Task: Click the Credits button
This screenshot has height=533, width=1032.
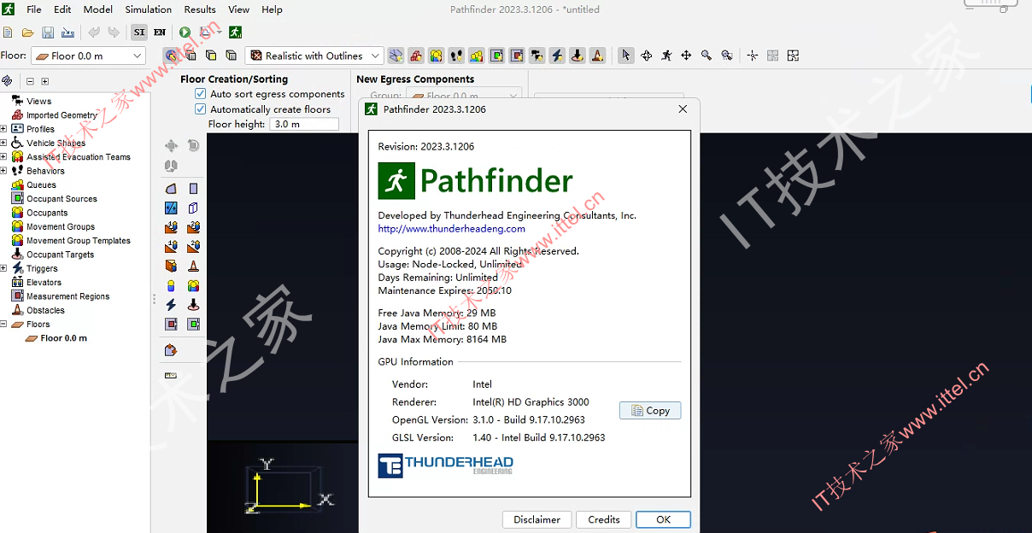Action: [604, 519]
